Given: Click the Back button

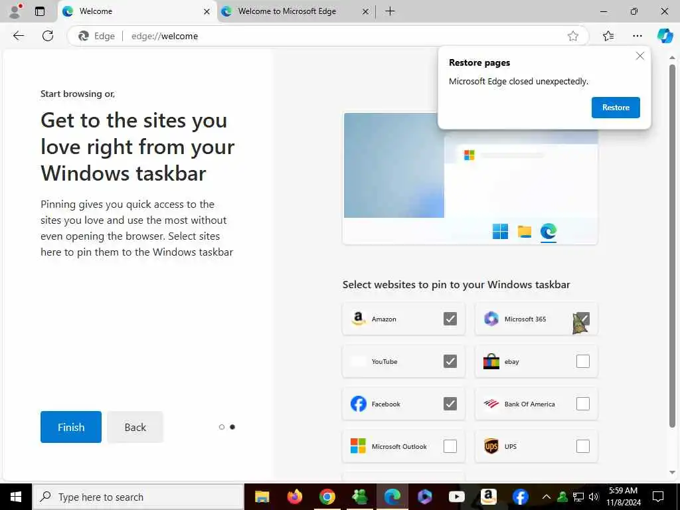Looking at the screenshot, I should click(135, 427).
